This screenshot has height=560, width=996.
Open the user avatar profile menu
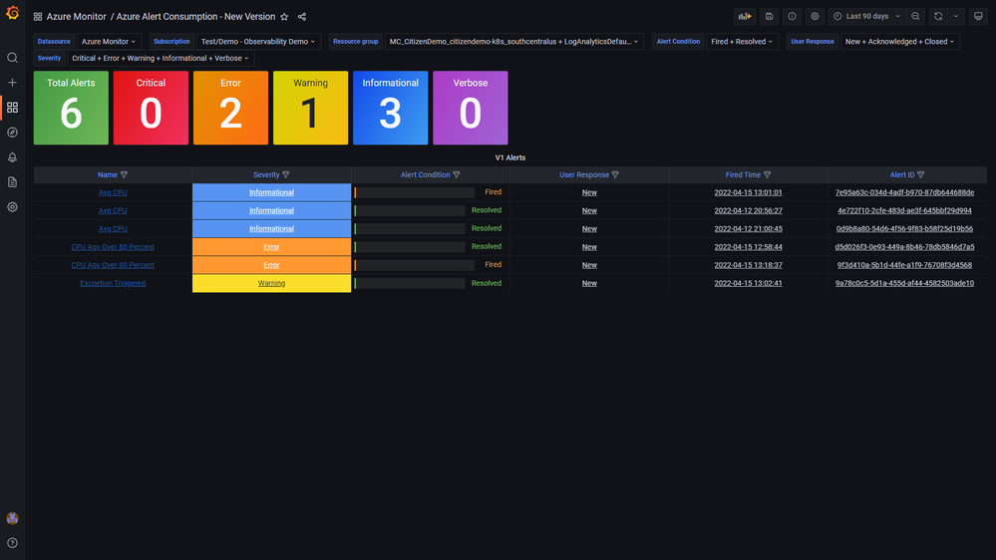point(12,518)
